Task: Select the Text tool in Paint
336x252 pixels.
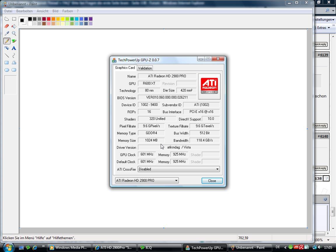Action: [x=14, y=48]
